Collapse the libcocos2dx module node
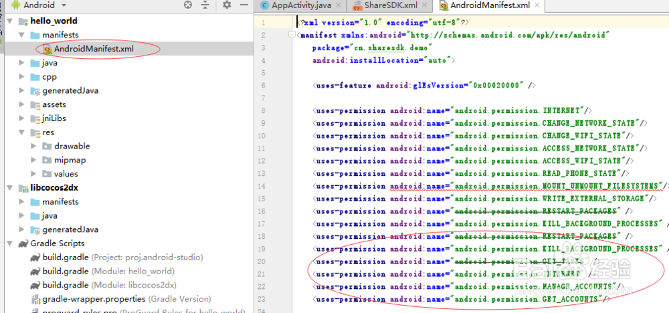The width and height of the screenshot is (669, 313). tap(9, 188)
